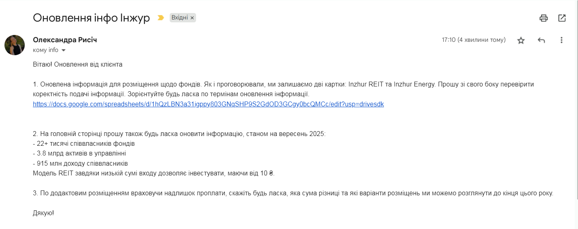Reply to the email using the arrow icon
This screenshot has width=578, height=229.
pyautogui.click(x=541, y=40)
